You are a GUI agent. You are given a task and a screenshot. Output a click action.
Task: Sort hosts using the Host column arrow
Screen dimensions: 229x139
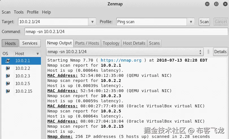38,54
